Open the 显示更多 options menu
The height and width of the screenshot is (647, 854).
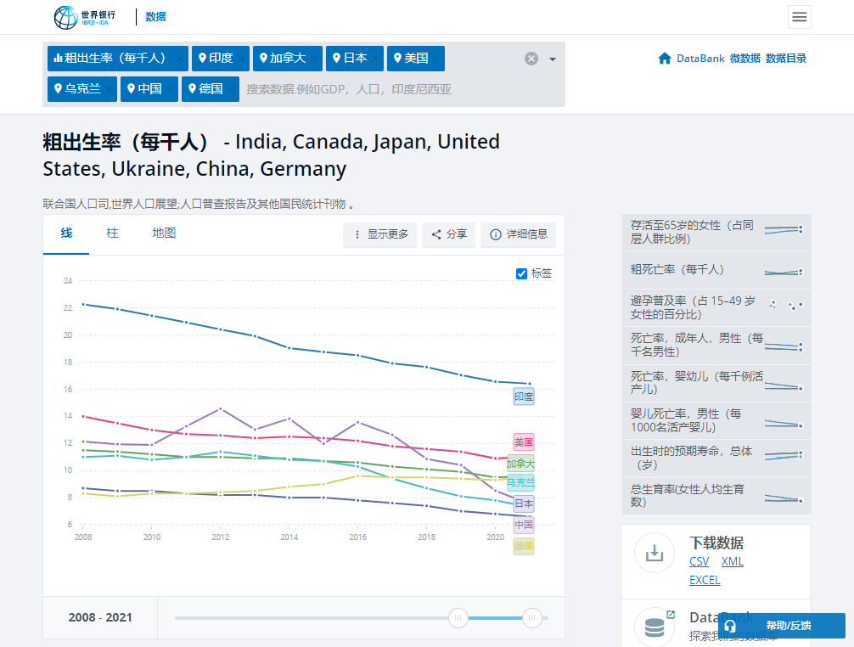pos(380,234)
